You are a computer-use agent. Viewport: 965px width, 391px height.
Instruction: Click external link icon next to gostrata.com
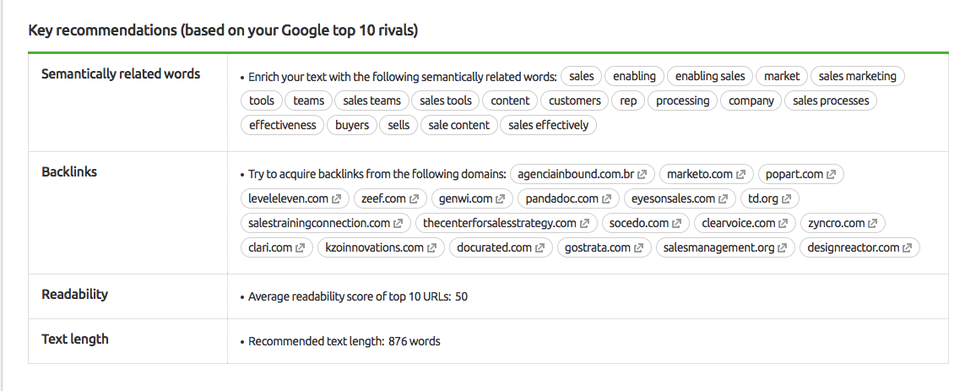(x=638, y=248)
